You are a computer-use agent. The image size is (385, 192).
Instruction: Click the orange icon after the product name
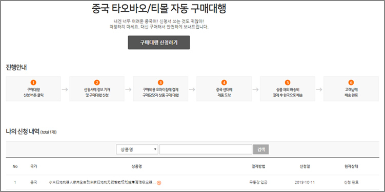[x=159, y=183]
